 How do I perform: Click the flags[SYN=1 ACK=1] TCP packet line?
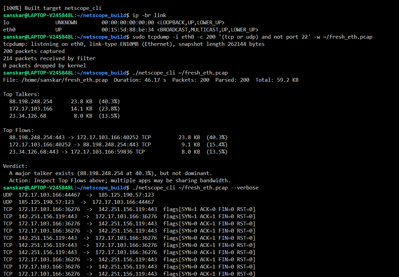[129, 216]
